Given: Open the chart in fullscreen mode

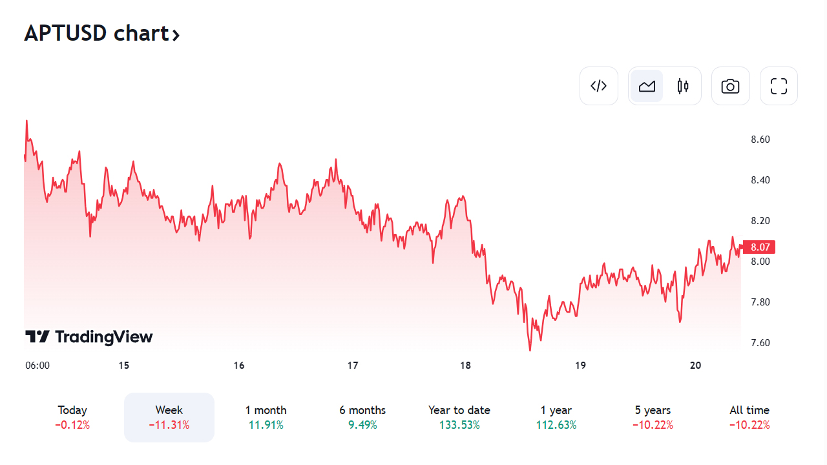Looking at the screenshot, I should (x=779, y=86).
